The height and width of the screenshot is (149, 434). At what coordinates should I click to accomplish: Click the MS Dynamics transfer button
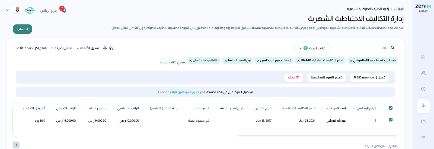(x=369, y=77)
